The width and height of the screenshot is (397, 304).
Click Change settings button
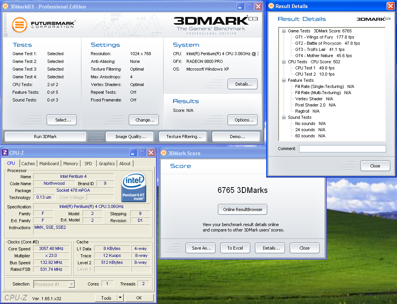[144, 120]
